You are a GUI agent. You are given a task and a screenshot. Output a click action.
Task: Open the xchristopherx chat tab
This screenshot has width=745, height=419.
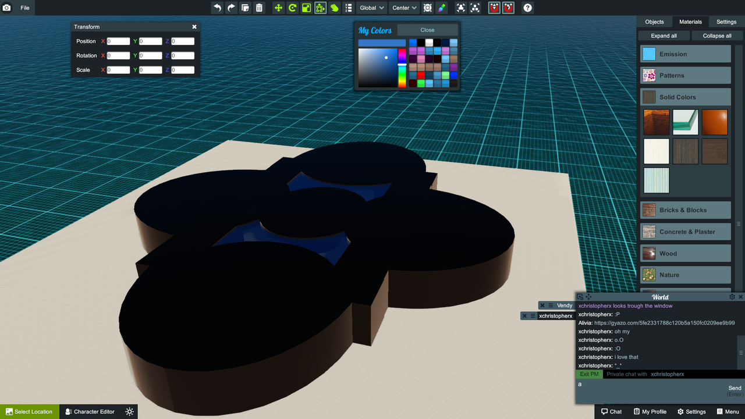click(555, 316)
